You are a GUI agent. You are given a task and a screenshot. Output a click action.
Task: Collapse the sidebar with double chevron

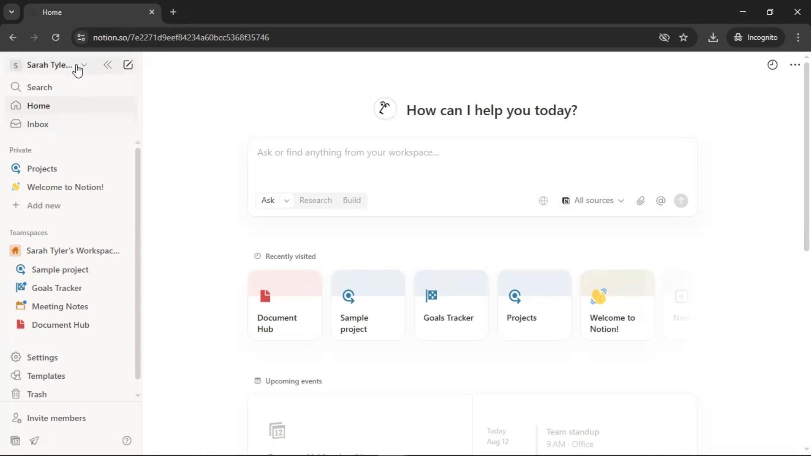click(108, 65)
